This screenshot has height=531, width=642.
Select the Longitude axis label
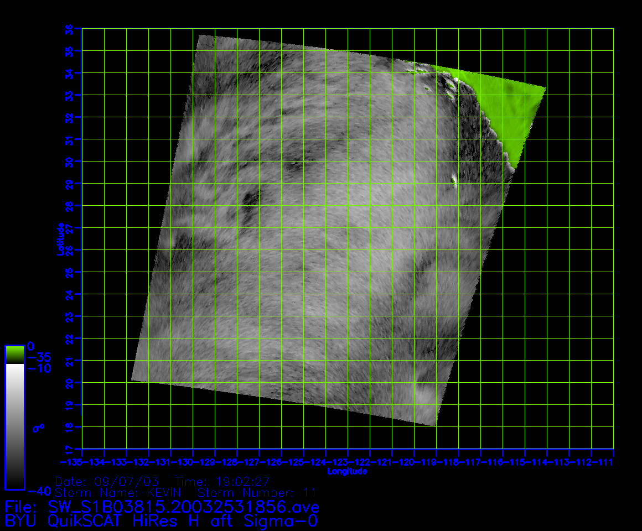click(x=347, y=471)
